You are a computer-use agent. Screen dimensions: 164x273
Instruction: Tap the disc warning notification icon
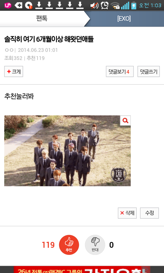[x=29, y=5]
